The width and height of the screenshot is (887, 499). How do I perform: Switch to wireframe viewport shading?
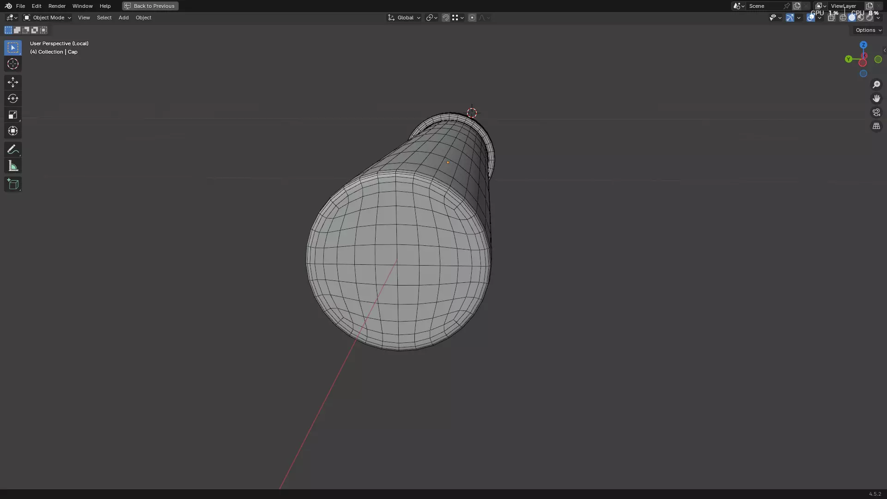tap(843, 18)
